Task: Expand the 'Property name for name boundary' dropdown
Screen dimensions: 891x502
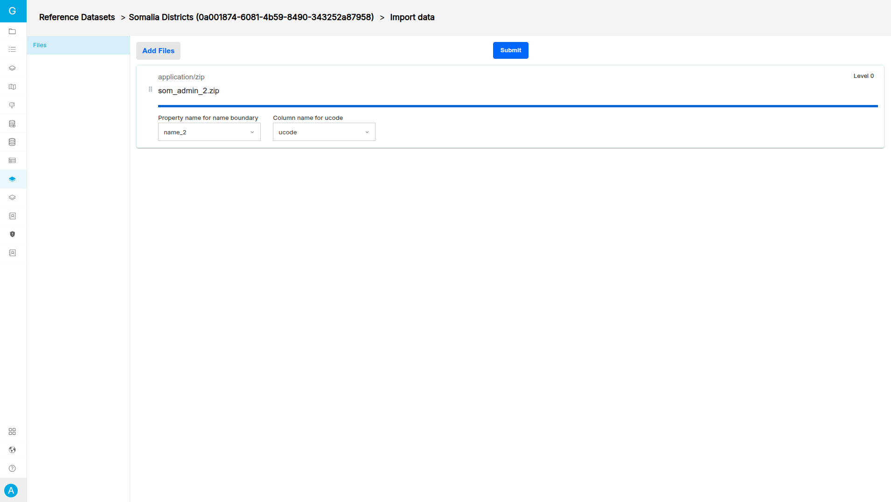Action: pyautogui.click(x=209, y=132)
